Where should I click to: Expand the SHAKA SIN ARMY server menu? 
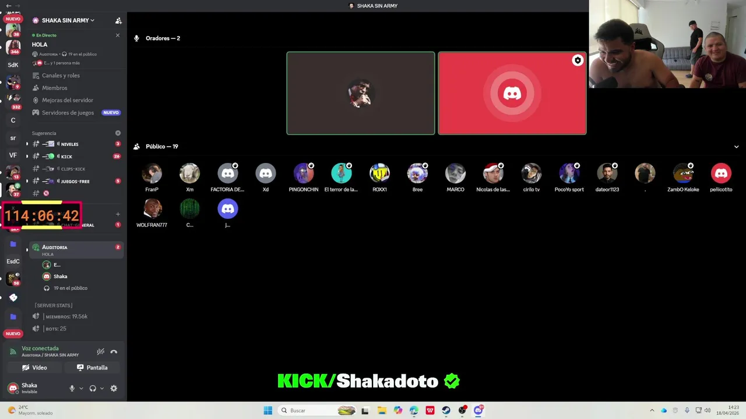(x=64, y=20)
